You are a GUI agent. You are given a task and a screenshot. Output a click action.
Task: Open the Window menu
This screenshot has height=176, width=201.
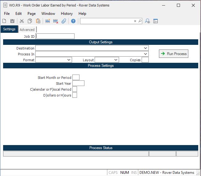pyautogui.click(x=48, y=14)
